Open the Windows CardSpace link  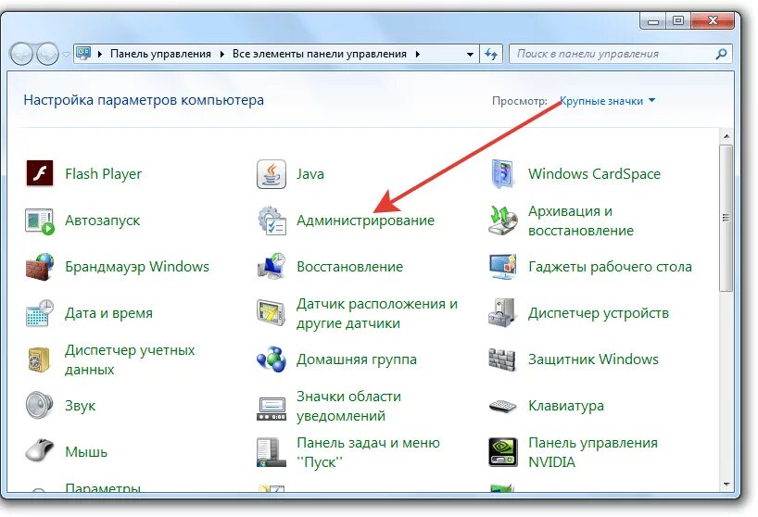coord(594,174)
